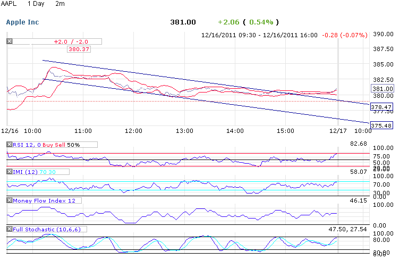Click the 12/17 date axis label
Viewport: 408px width, 260px height.
pyautogui.click(x=338, y=131)
